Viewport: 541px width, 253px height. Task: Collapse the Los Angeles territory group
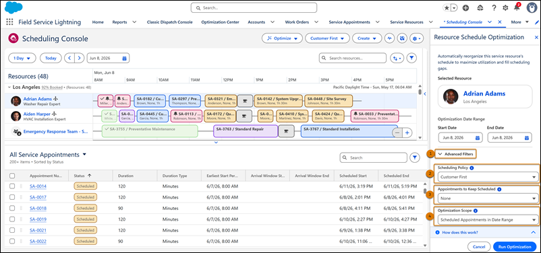pos(9,87)
